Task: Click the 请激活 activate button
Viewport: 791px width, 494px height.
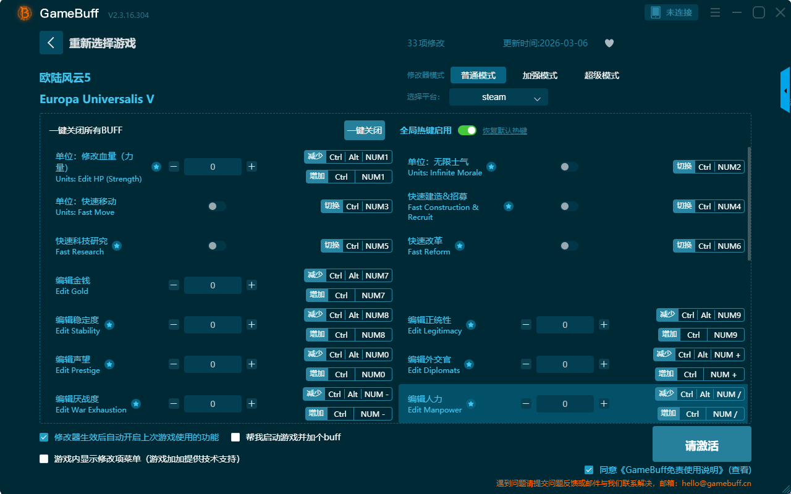Action: pyautogui.click(x=701, y=446)
